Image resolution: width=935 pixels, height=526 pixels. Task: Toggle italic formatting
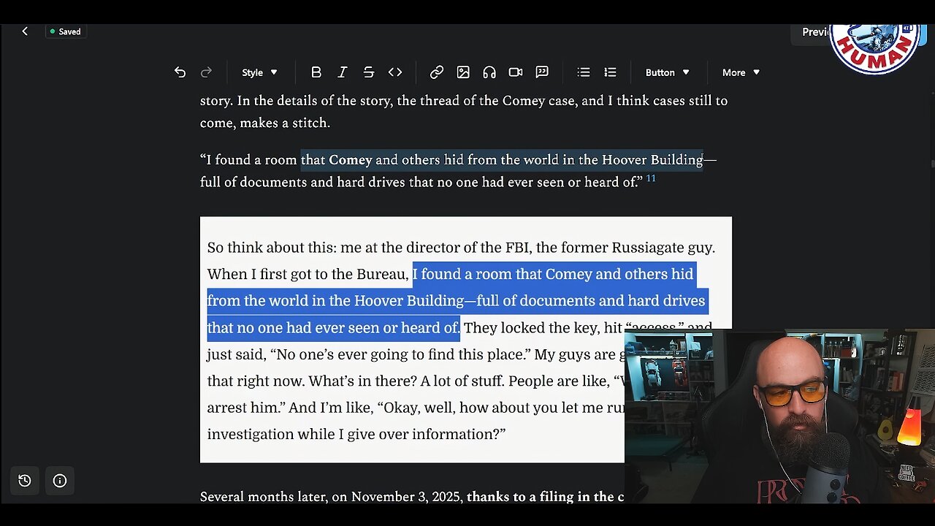pyautogui.click(x=342, y=72)
